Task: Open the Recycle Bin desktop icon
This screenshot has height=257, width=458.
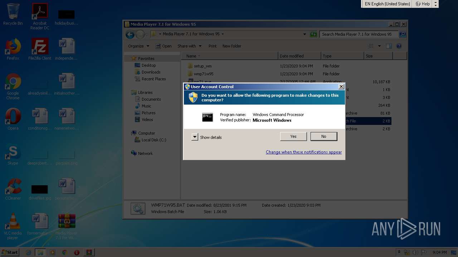Action: (13, 14)
